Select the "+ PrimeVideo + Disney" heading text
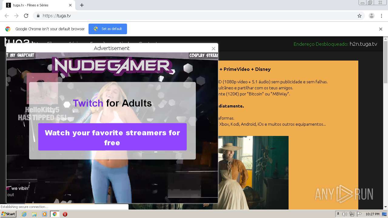Image resolution: width=388 pixels, height=218 pixels. pos(245,69)
